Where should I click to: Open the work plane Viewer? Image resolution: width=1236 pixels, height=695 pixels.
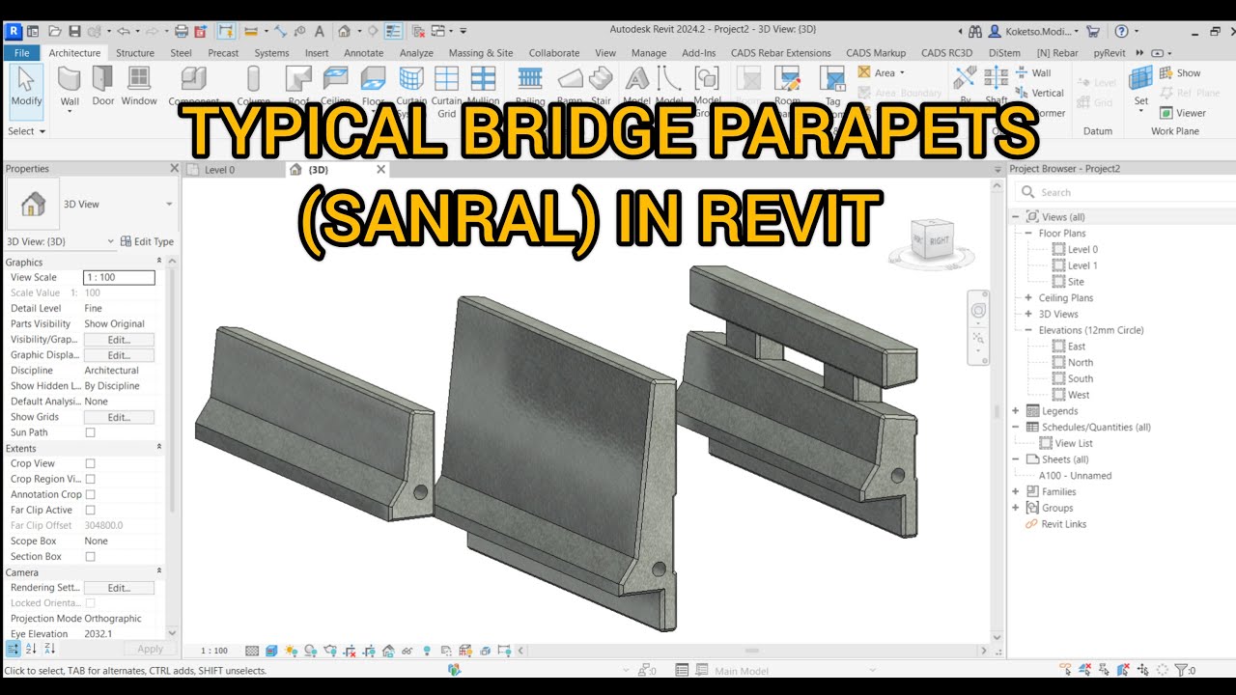coord(1182,113)
